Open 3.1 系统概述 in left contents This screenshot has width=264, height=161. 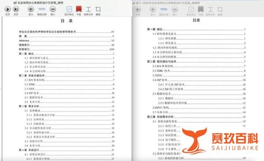coord(70,110)
